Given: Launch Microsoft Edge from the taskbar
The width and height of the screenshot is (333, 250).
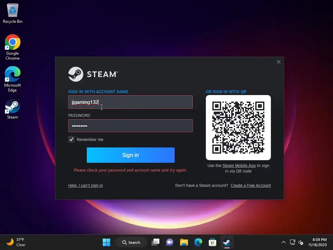Looking at the screenshot, I should (198, 242).
